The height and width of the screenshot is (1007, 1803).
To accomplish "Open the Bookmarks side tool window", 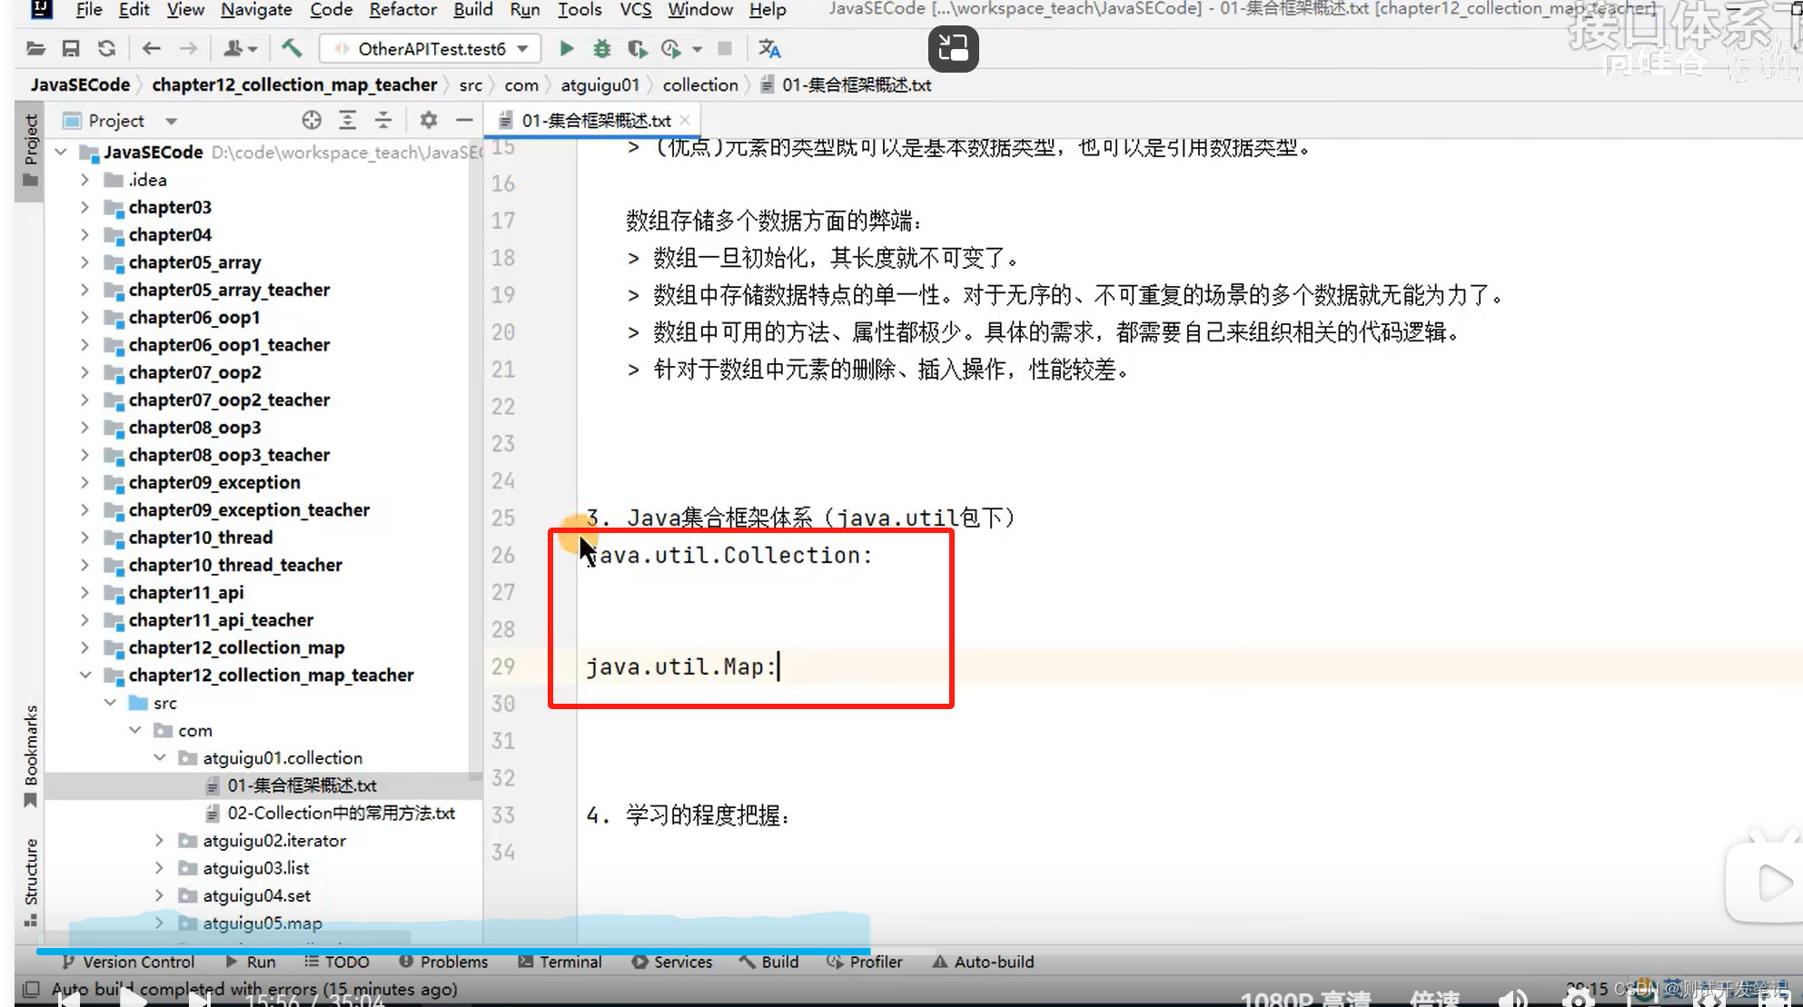I will (30, 755).
